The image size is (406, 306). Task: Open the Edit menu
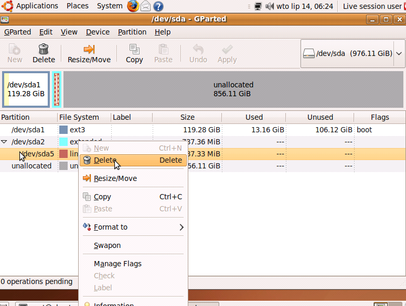(x=46, y=32)
